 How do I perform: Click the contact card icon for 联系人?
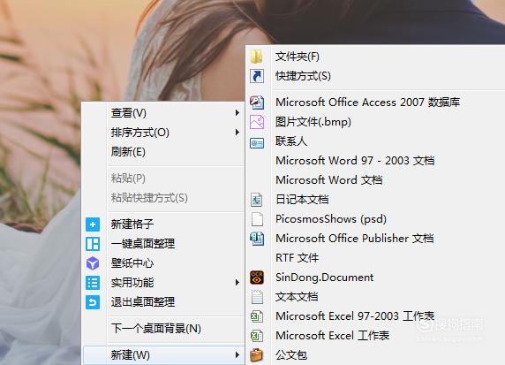pyautogui.click(x=257, y=143)
